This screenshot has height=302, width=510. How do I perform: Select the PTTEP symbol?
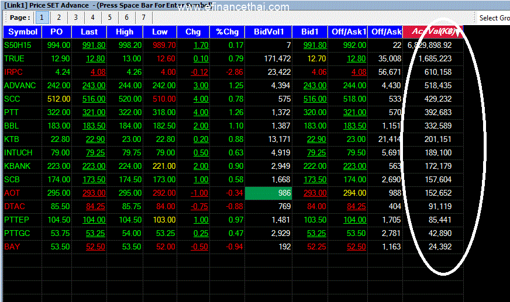16,220
